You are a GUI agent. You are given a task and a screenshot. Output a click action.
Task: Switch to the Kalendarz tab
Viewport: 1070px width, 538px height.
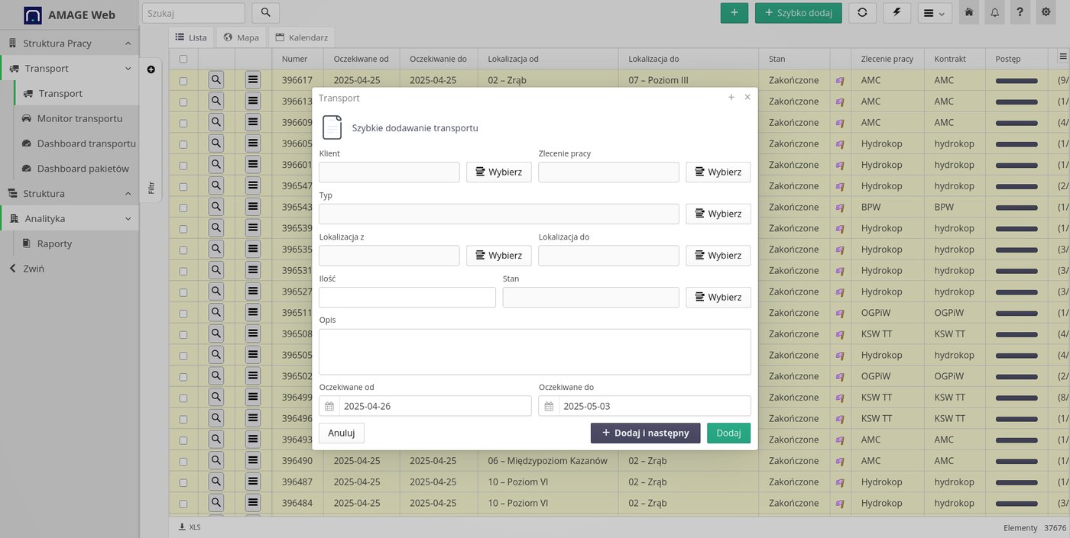coord(302,37)
